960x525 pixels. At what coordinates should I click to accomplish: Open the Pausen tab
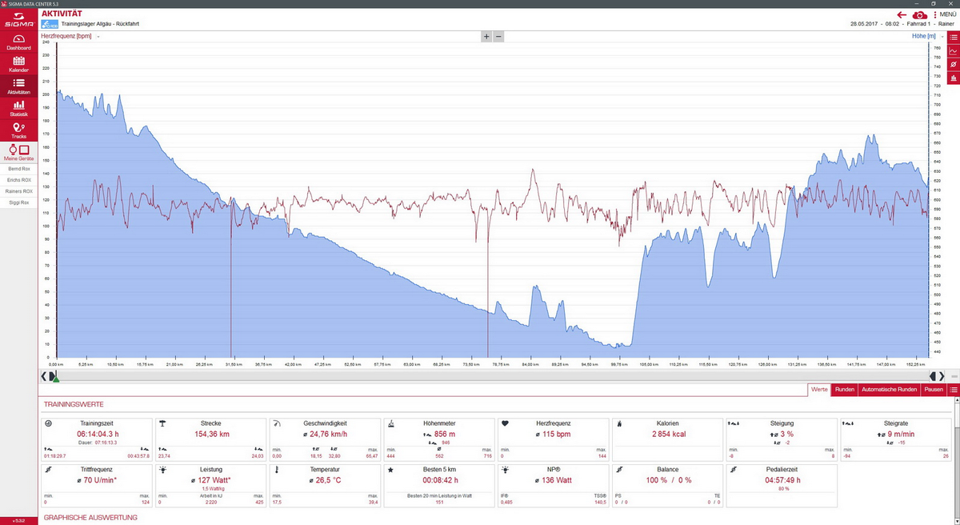pyautogui.click(x=934, y=390)
